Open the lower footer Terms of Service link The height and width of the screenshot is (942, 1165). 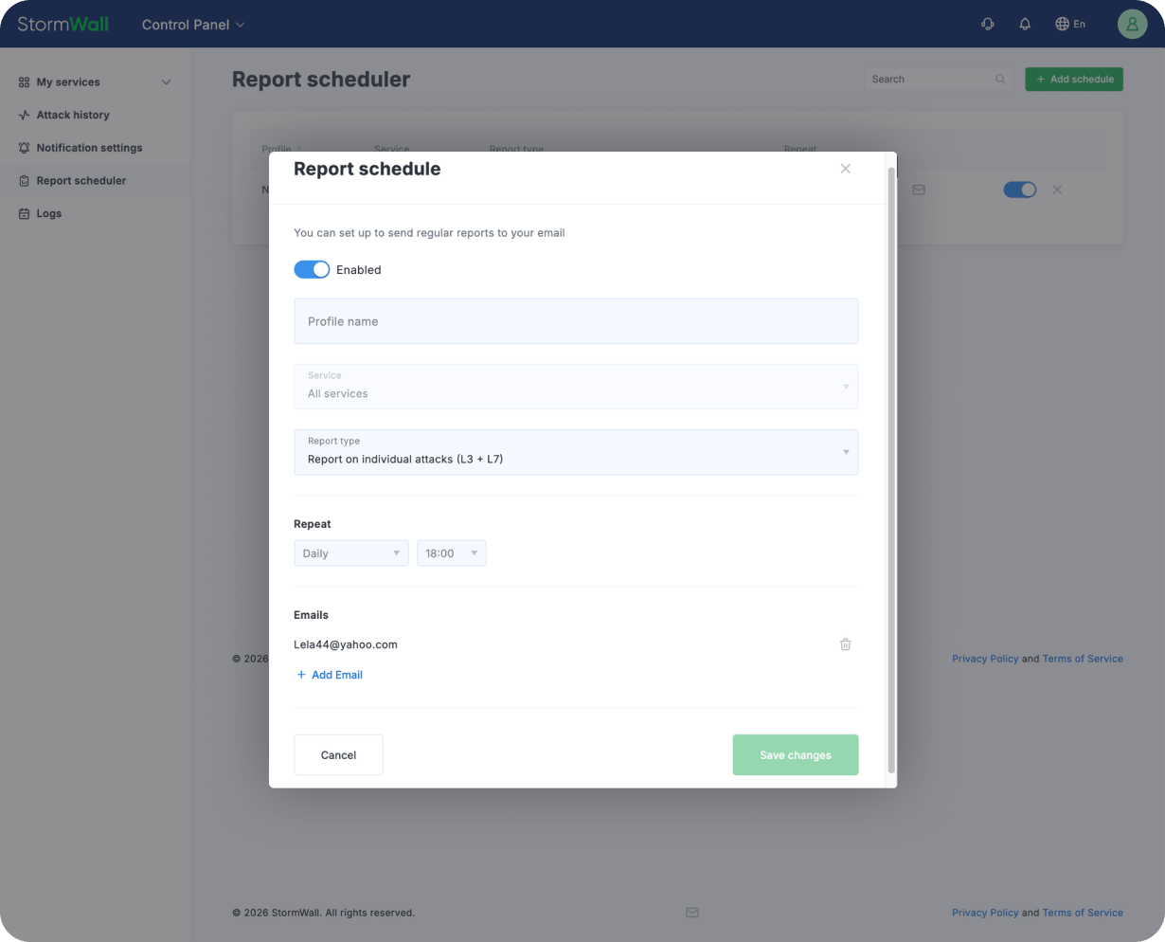pyautogui.click(x=1083, y=913)
